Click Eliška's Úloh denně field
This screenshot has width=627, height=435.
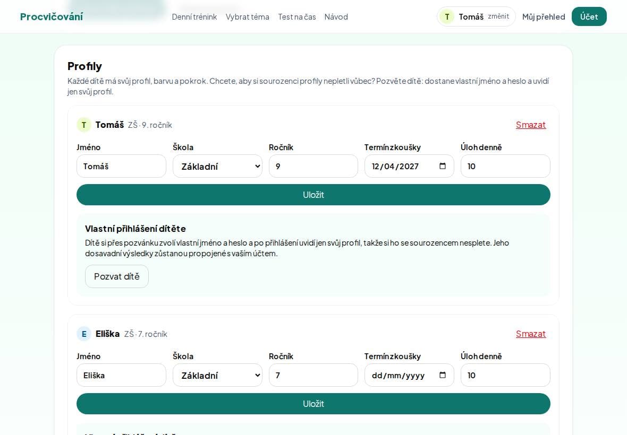click(x=505, y=375)
